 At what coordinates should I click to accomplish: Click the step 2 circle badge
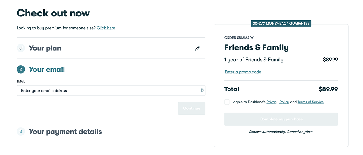(21, 69)
